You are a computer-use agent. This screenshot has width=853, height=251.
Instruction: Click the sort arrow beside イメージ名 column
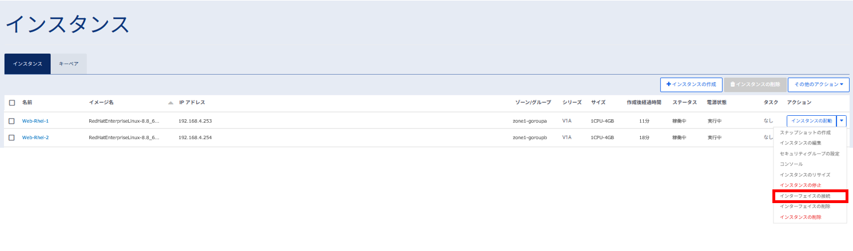coord(170,103)
